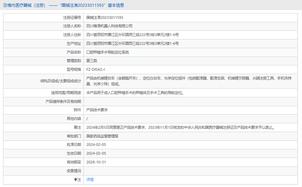
Task: Select registration number 国械注准20233011593 value cell
Action: [105, 17]
